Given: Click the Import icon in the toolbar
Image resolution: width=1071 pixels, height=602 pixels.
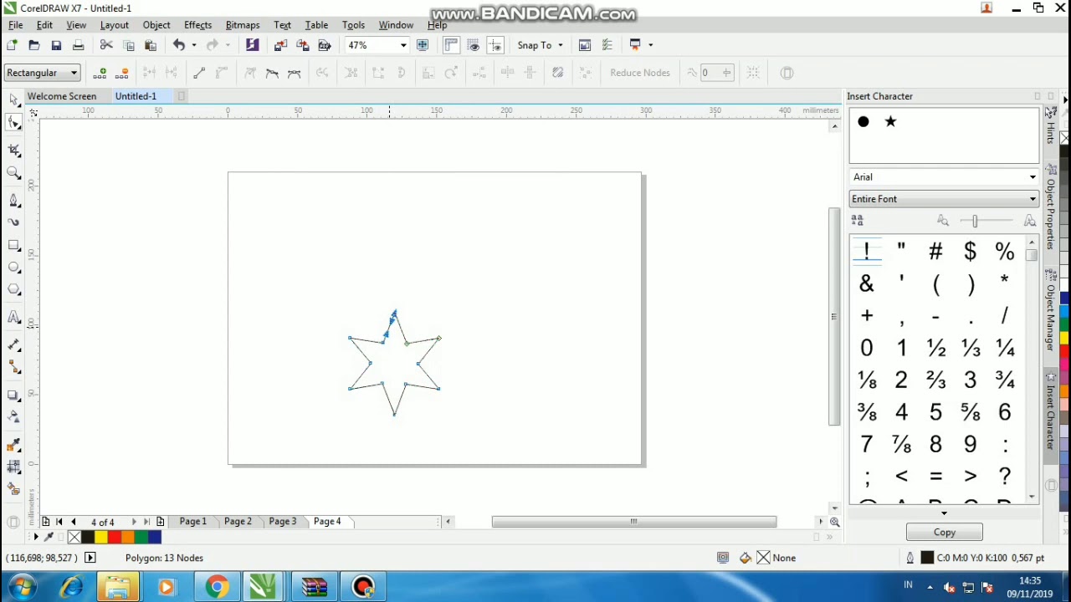Looking at the screenshot, I should [x=280, y=45].
